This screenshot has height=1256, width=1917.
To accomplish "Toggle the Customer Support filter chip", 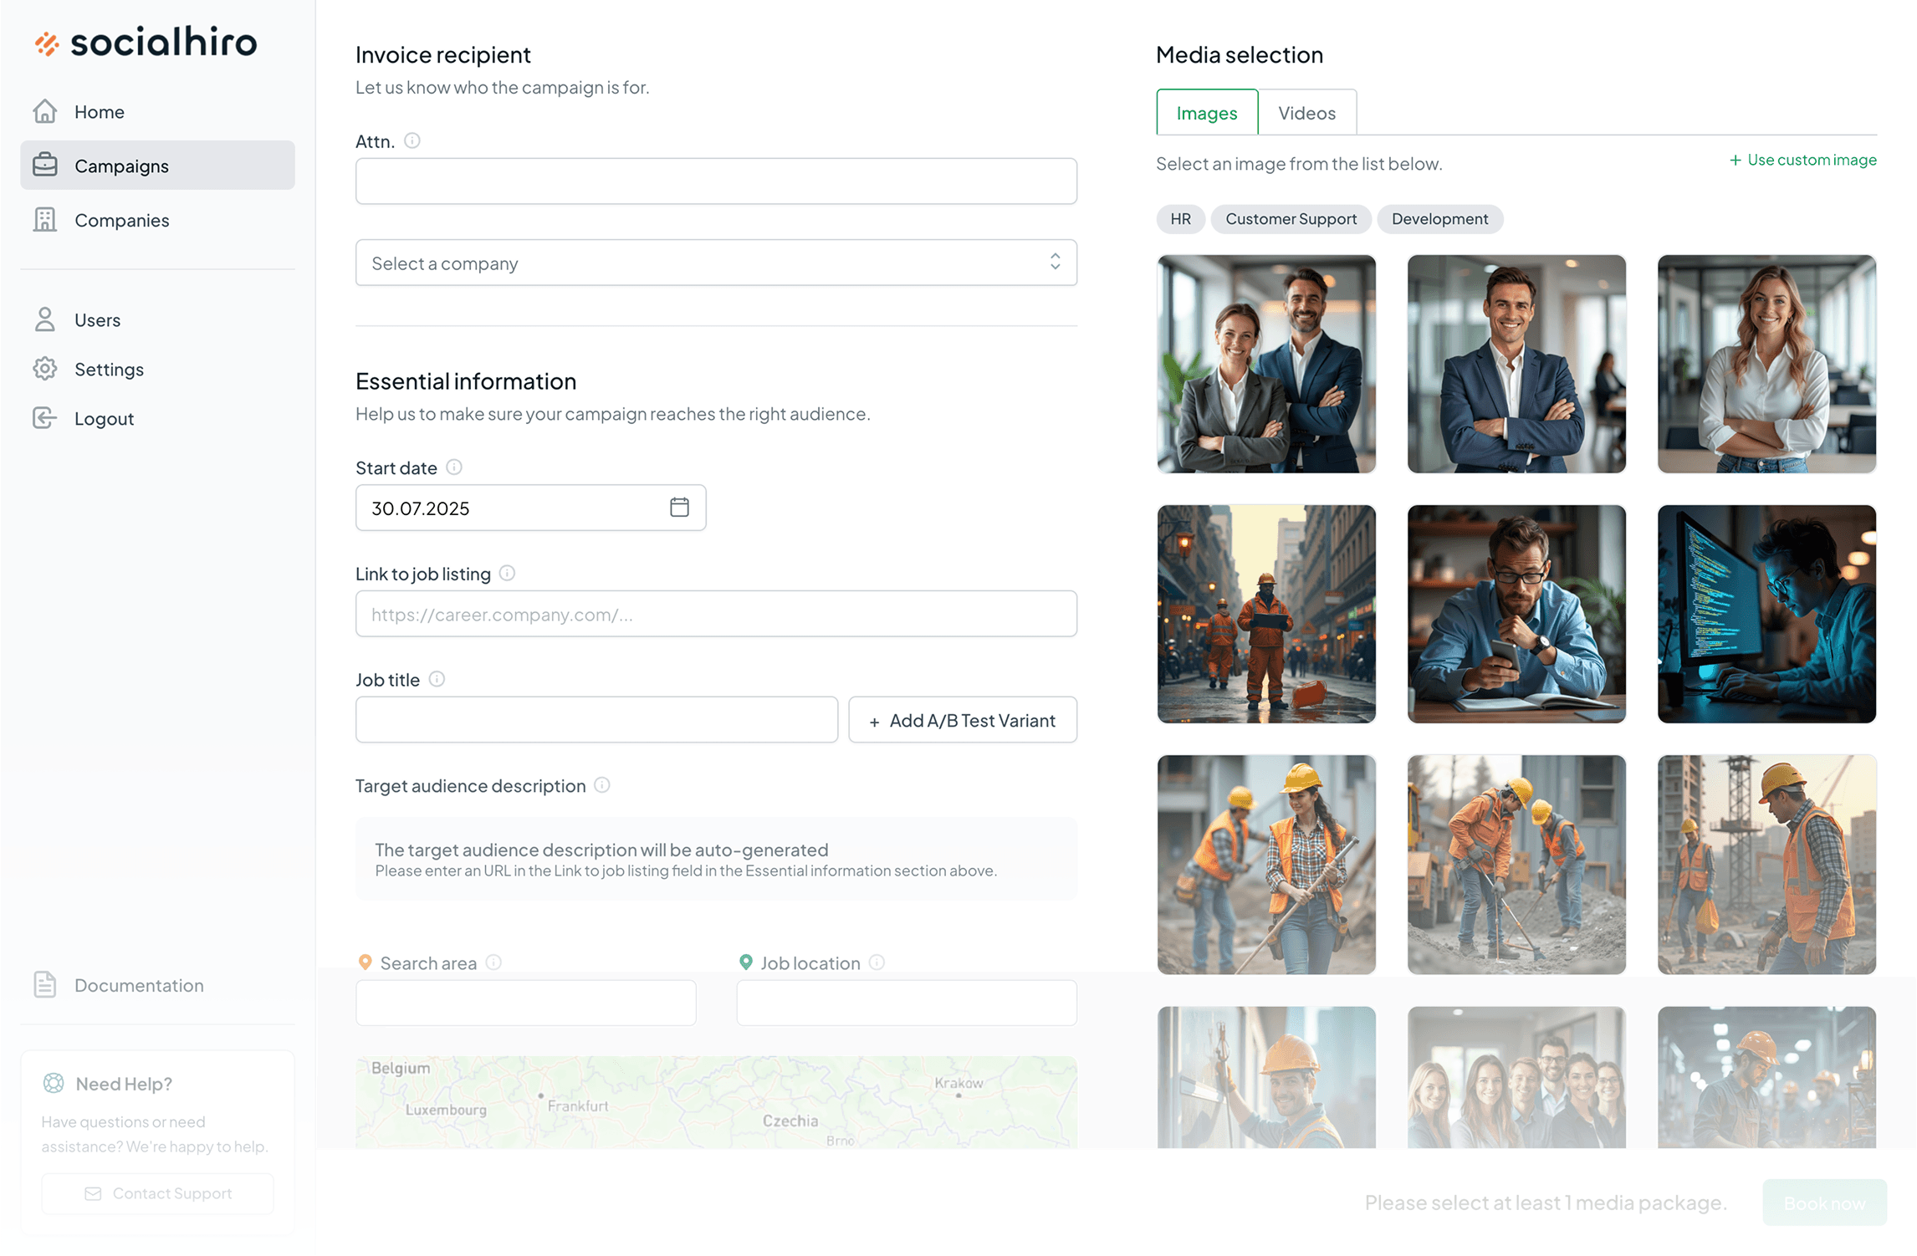I will pos(1291,219).
